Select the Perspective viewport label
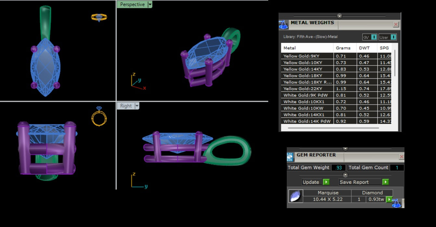Image resolution: width=436 pixels, height=227 pixels. click(x=132, y=5)
